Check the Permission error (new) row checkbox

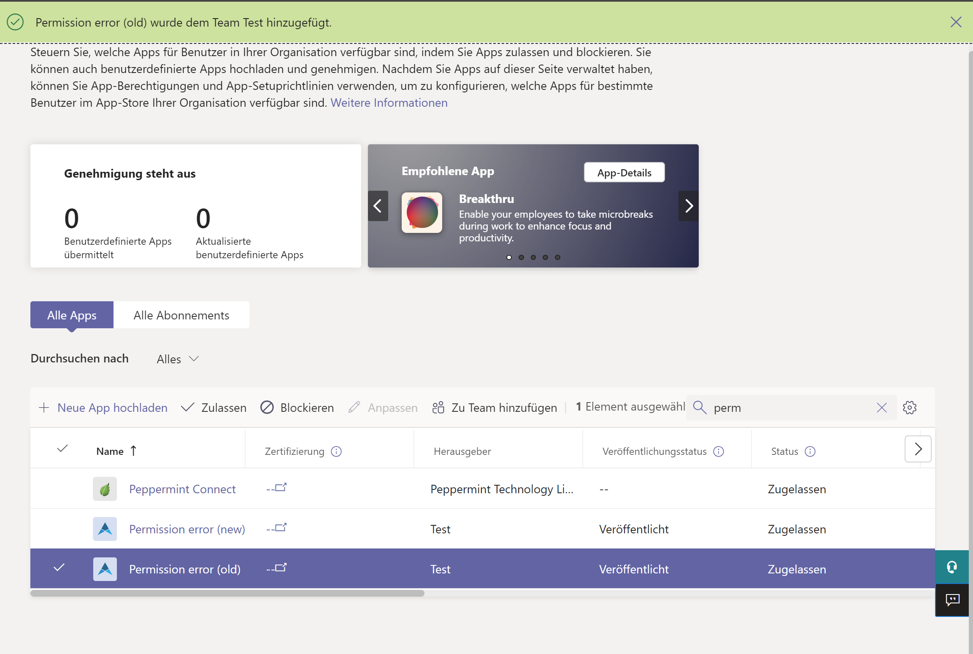click(62, 529)
